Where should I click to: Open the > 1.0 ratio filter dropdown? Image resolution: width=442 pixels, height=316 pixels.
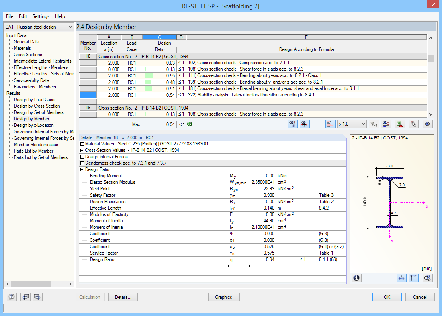[x=352, y=124]
